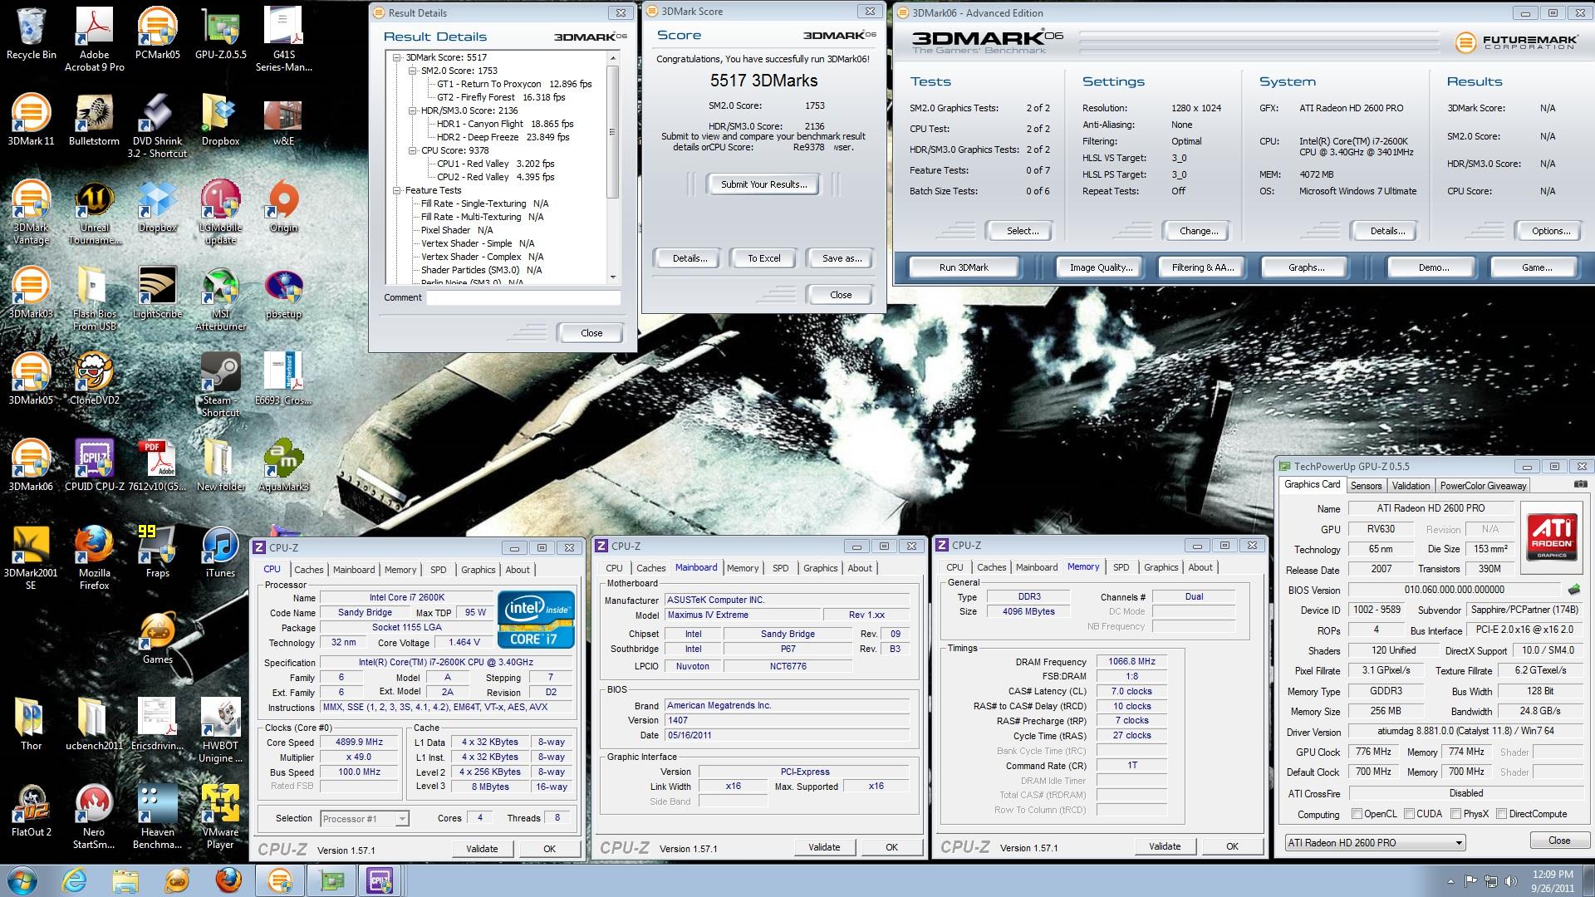The width and height of the screenshot is (1595, 897).
Task: Switch to CPU-Z taskbar button
Action: pyautogui.click(x=380, y=880)
